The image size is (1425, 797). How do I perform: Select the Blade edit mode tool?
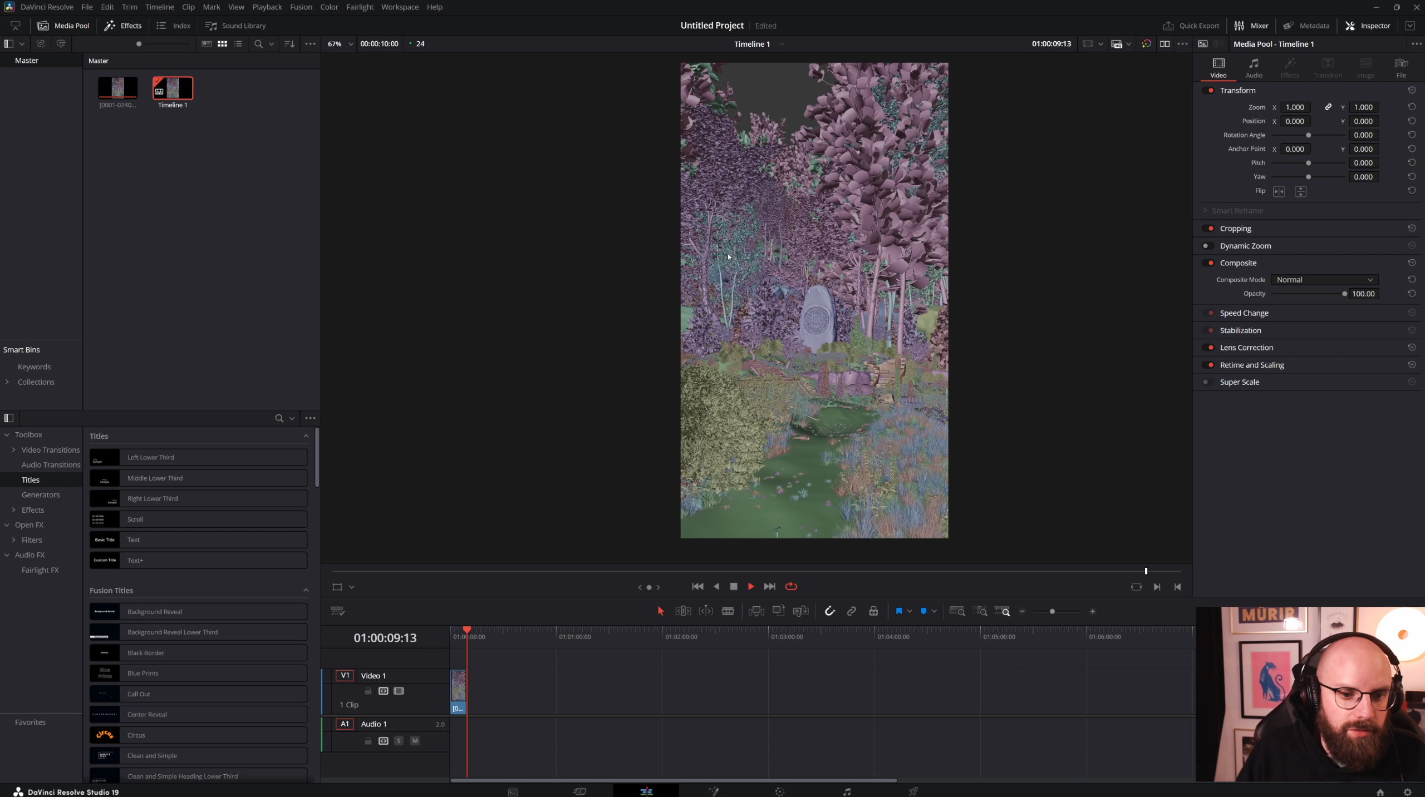pos(728,611)
